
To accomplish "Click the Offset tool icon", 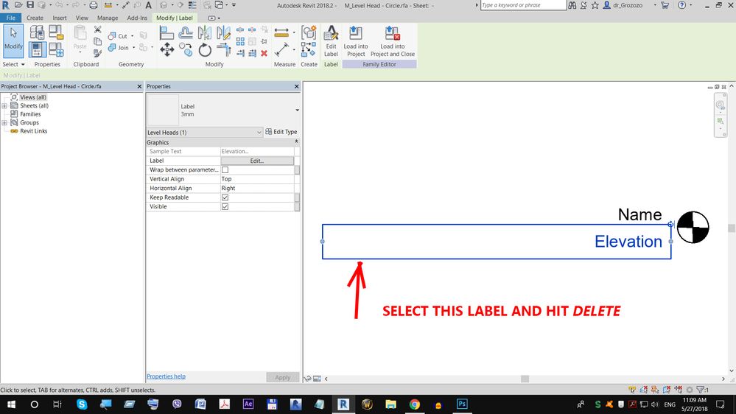I will tap(186, 33).
